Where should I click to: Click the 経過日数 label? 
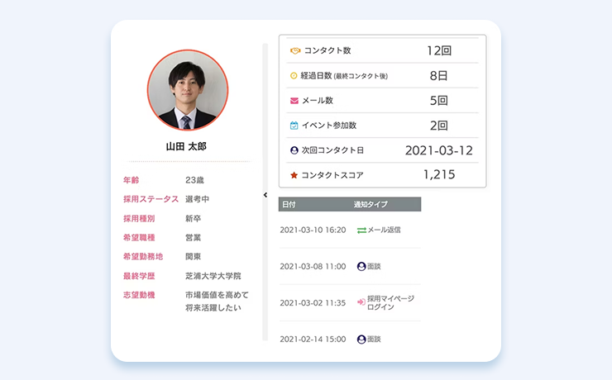316,76
